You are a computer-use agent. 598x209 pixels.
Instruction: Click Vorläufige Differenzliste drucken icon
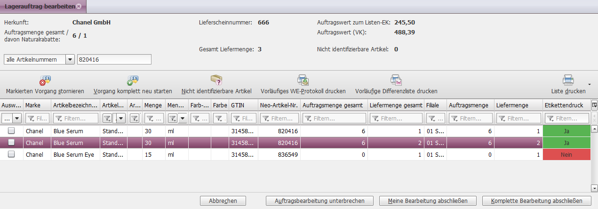tap(396, 80)
